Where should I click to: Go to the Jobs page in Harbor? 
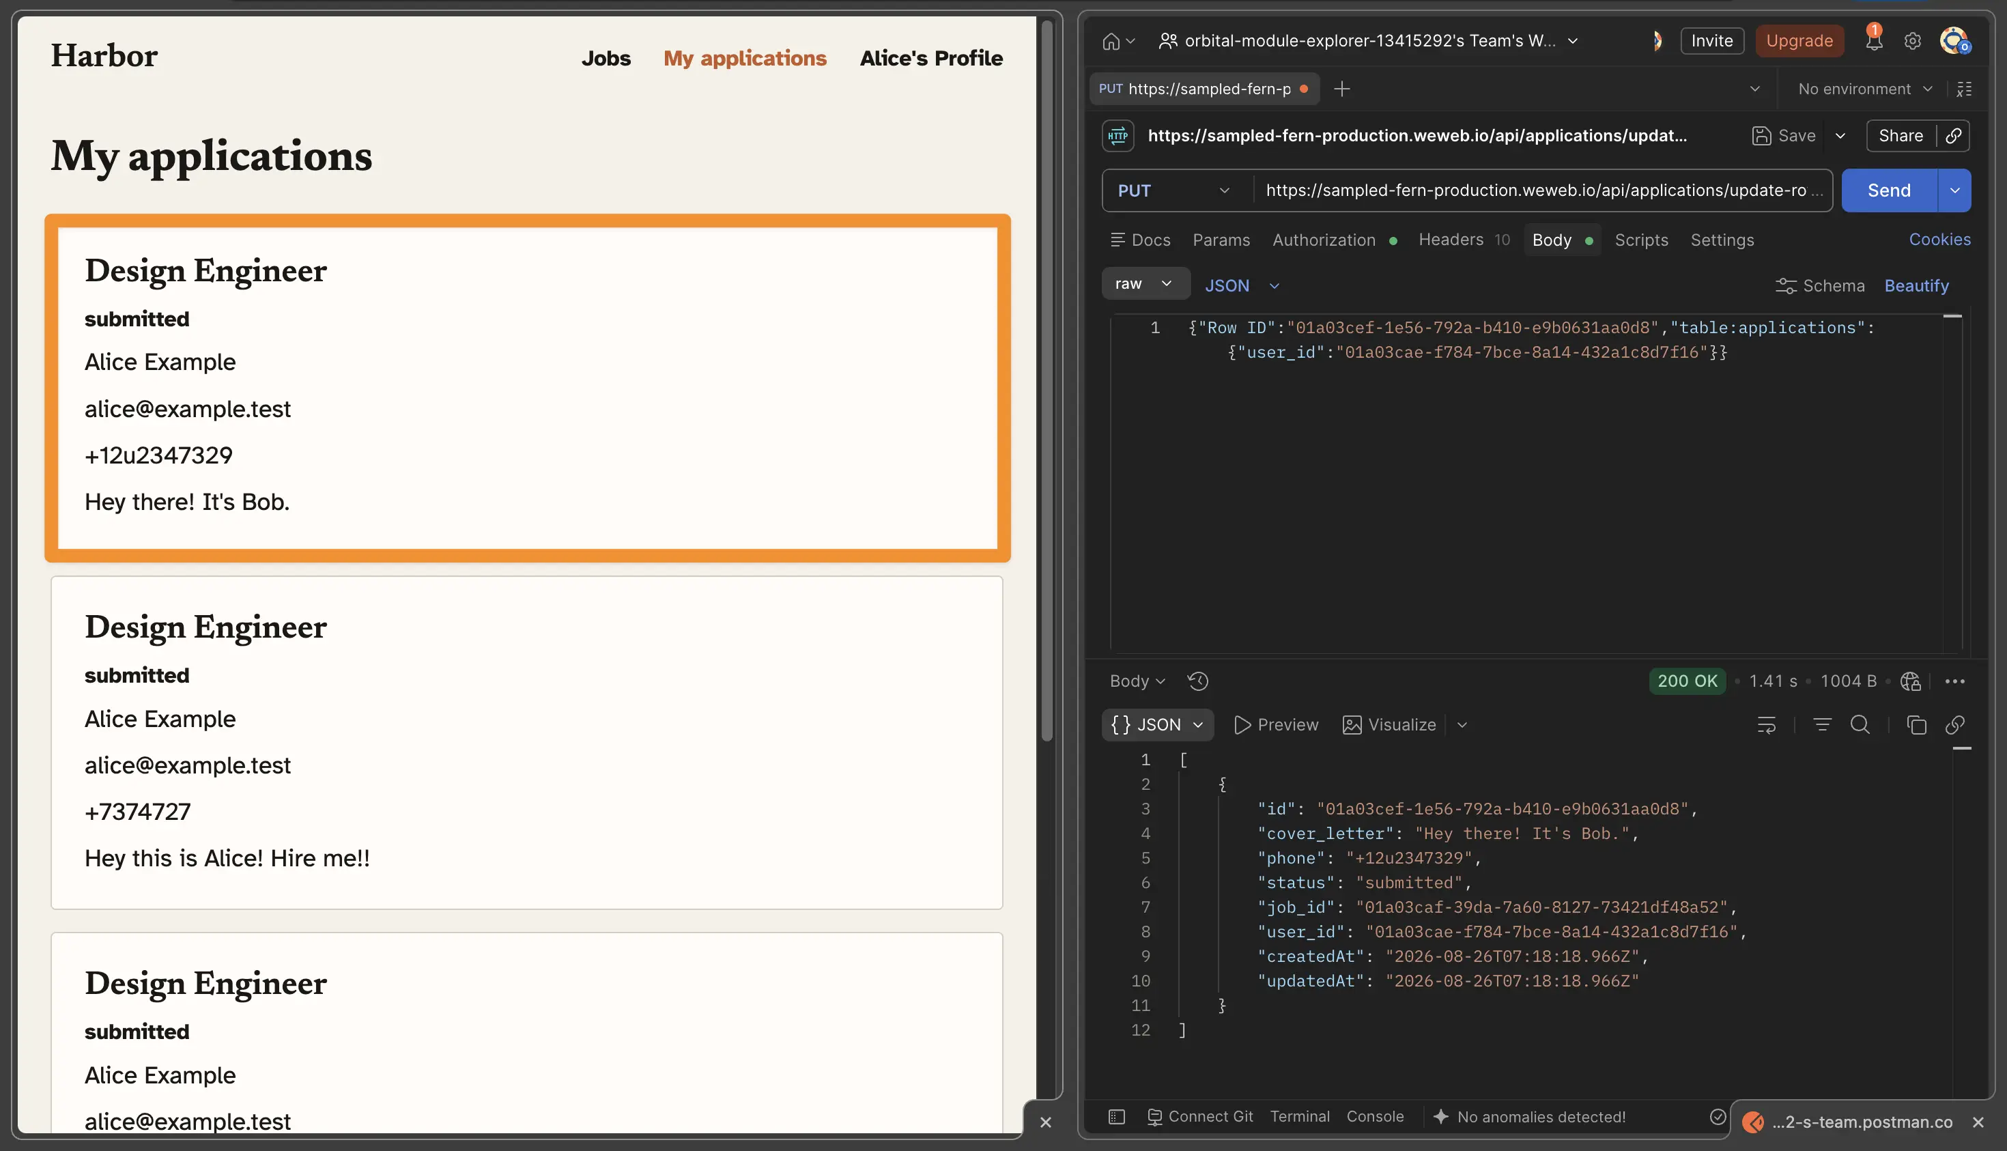606,58
